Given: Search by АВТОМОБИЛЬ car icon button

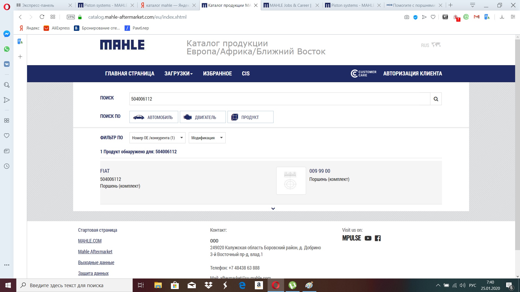Looking at the screenshot, I should click(x=154, y=117).
